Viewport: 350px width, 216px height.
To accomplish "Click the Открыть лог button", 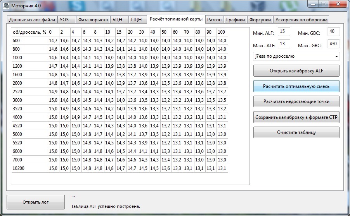I will click(x=36, y=202).
